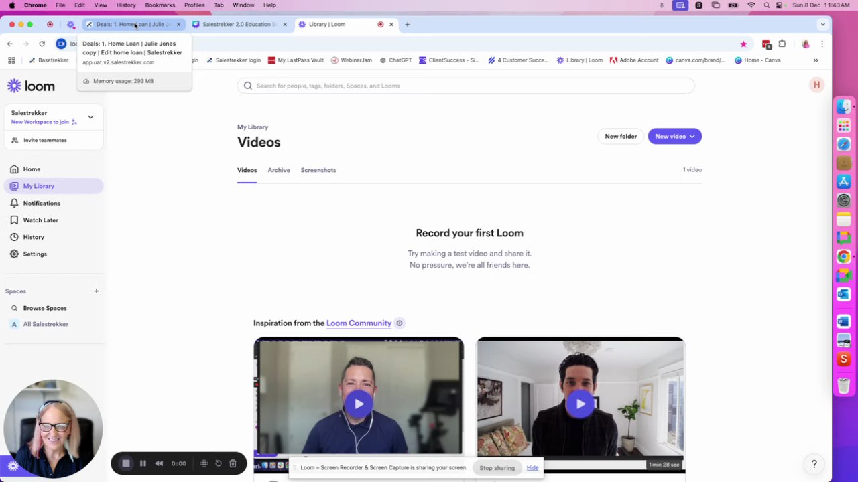Open Microsoft Word from the Dock
Viewport: 858px width, 482px height.
pos(844,322)
